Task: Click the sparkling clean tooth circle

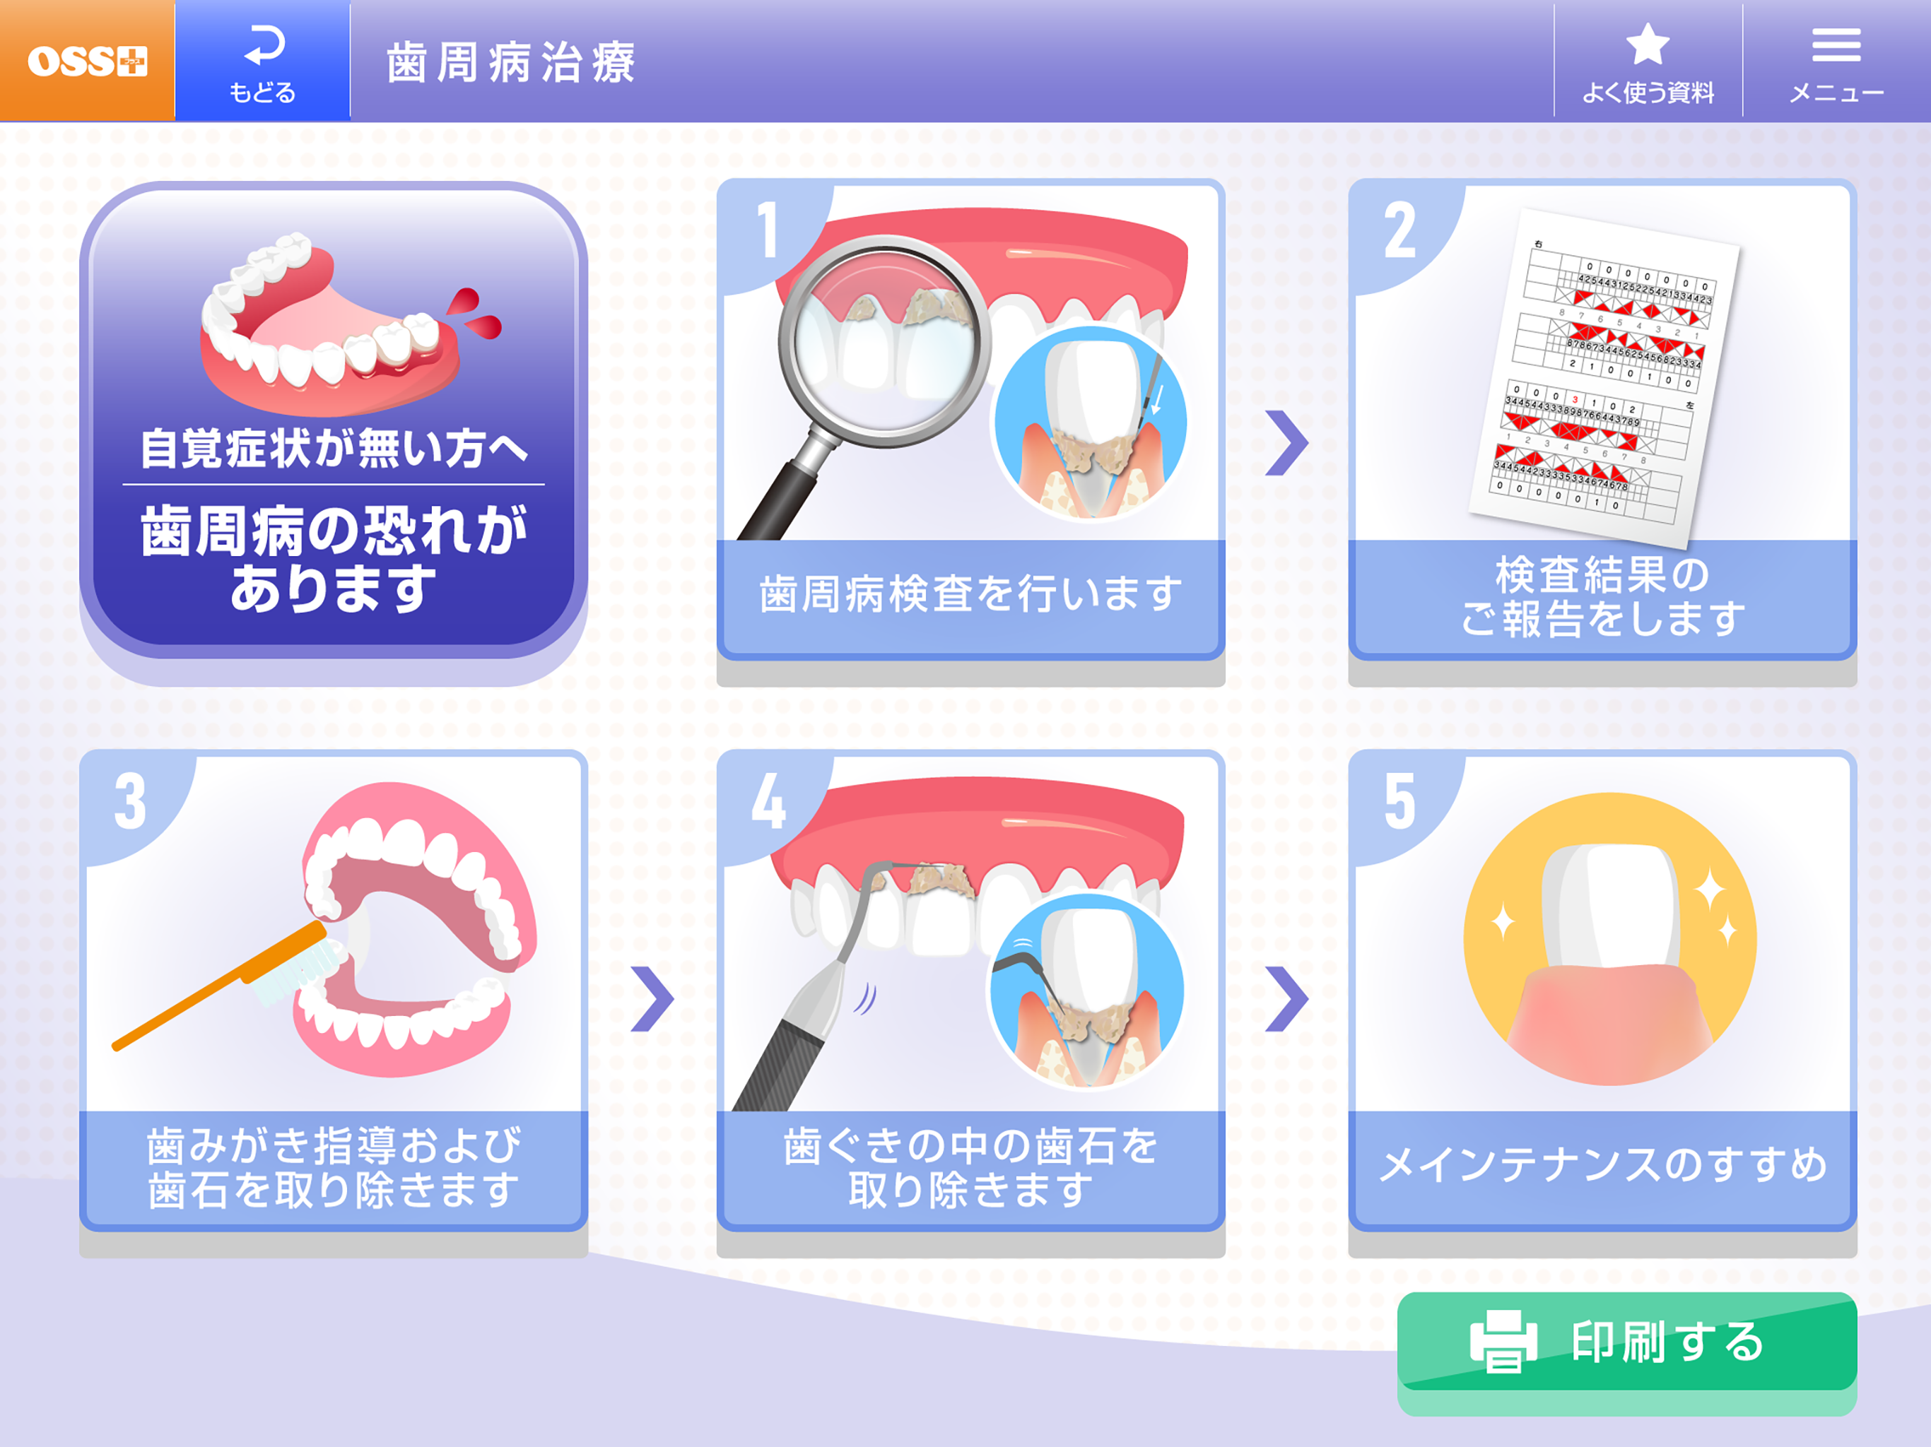Action: pyautogui.click(x=1609, y=938)
